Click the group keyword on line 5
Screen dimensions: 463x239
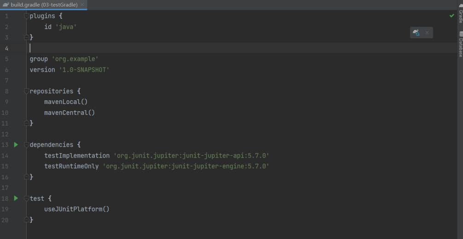(39, 59)
